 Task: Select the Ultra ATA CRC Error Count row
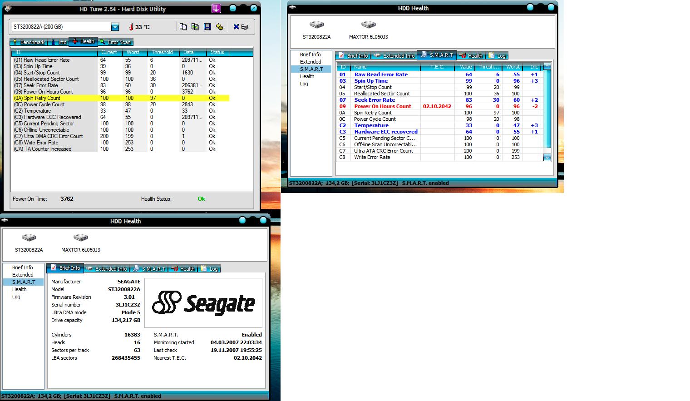(x=439, y=151)
